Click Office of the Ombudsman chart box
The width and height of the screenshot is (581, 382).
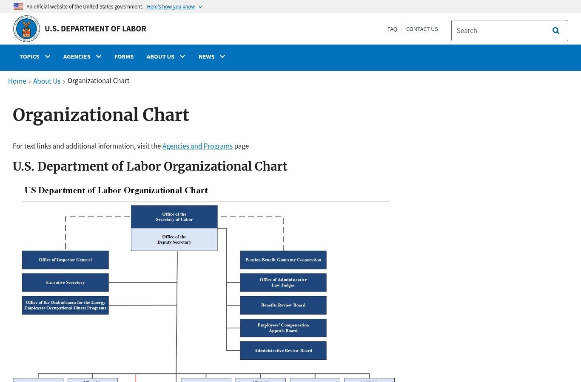click(66, 305)
